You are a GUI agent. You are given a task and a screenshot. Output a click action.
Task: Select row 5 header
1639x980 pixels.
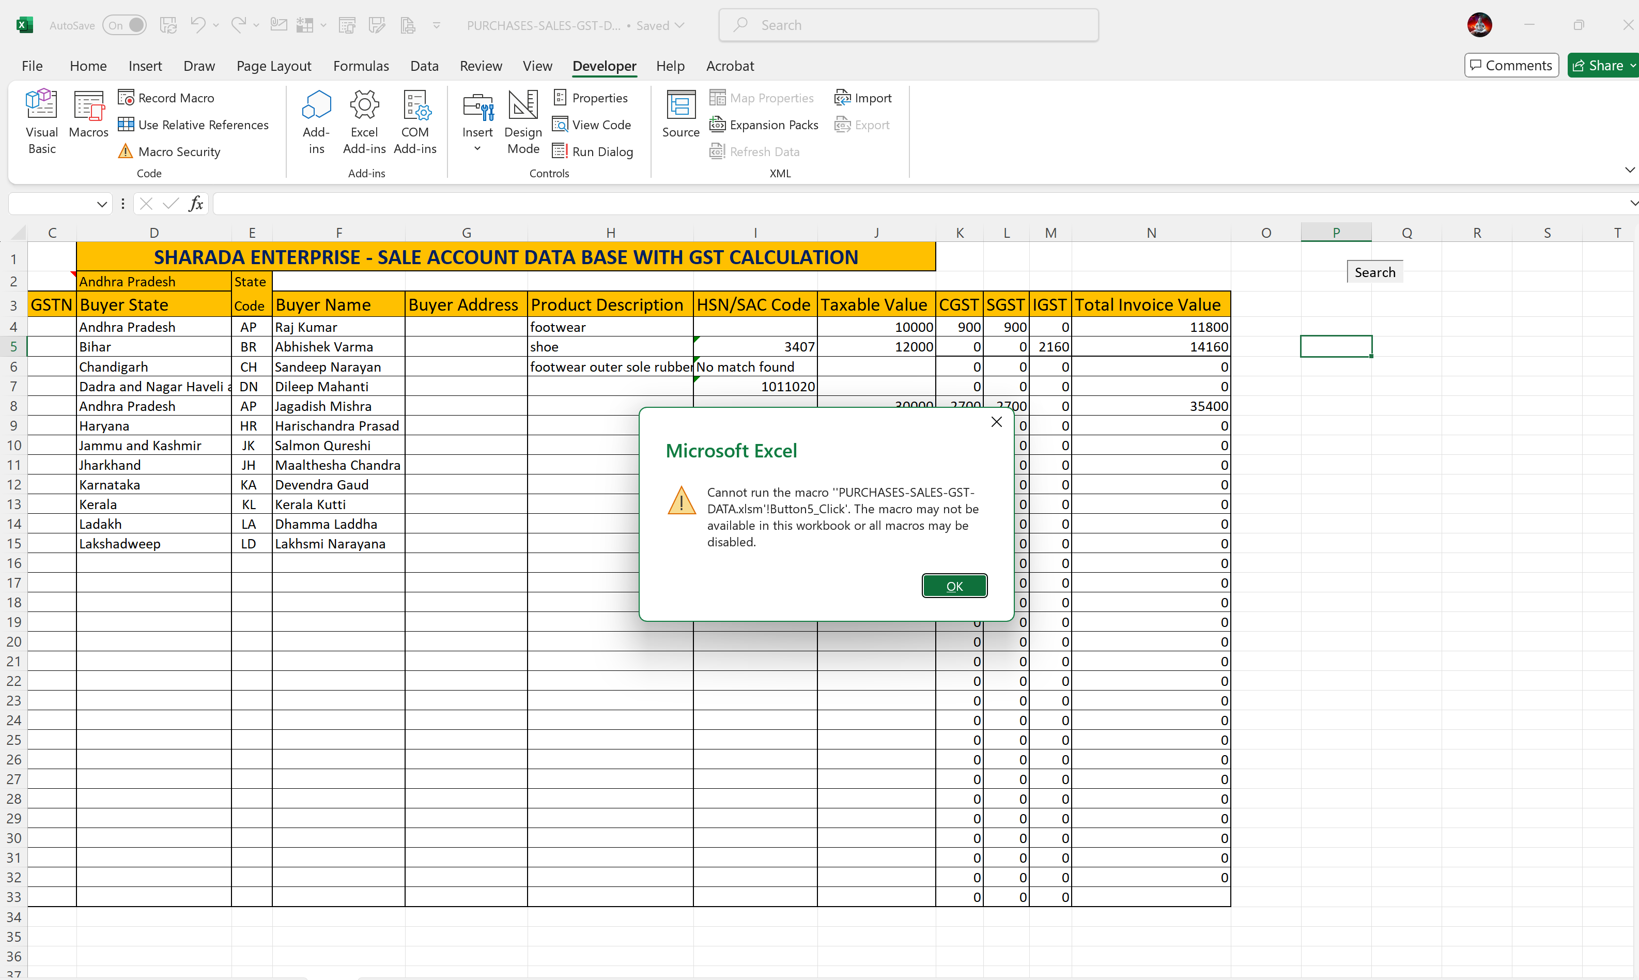coord(13,347)
